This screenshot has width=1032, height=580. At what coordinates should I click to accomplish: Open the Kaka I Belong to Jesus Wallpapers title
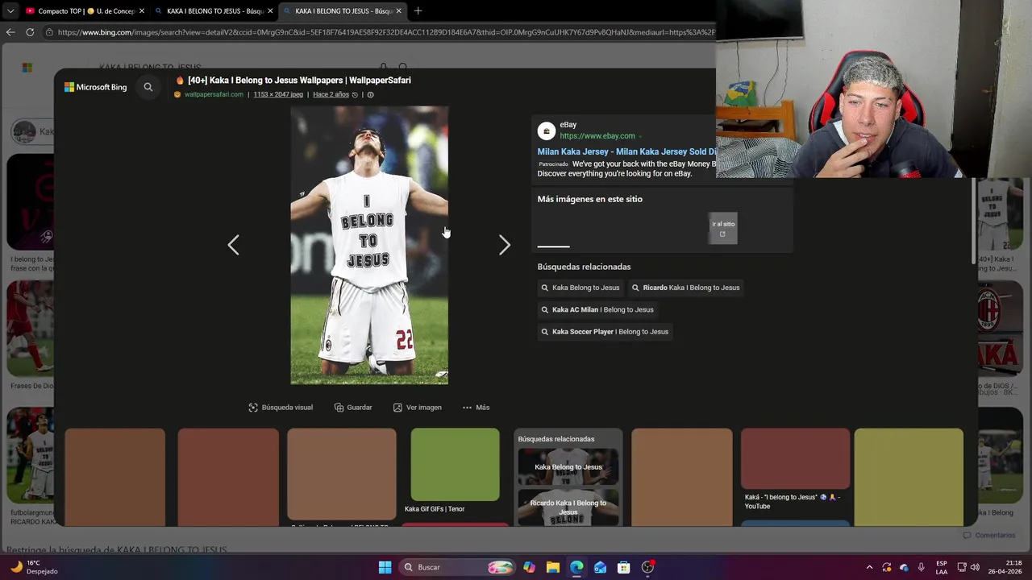click(x=299, y=81)
